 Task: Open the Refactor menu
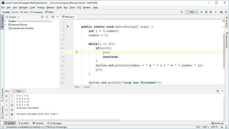coord(50,8)
